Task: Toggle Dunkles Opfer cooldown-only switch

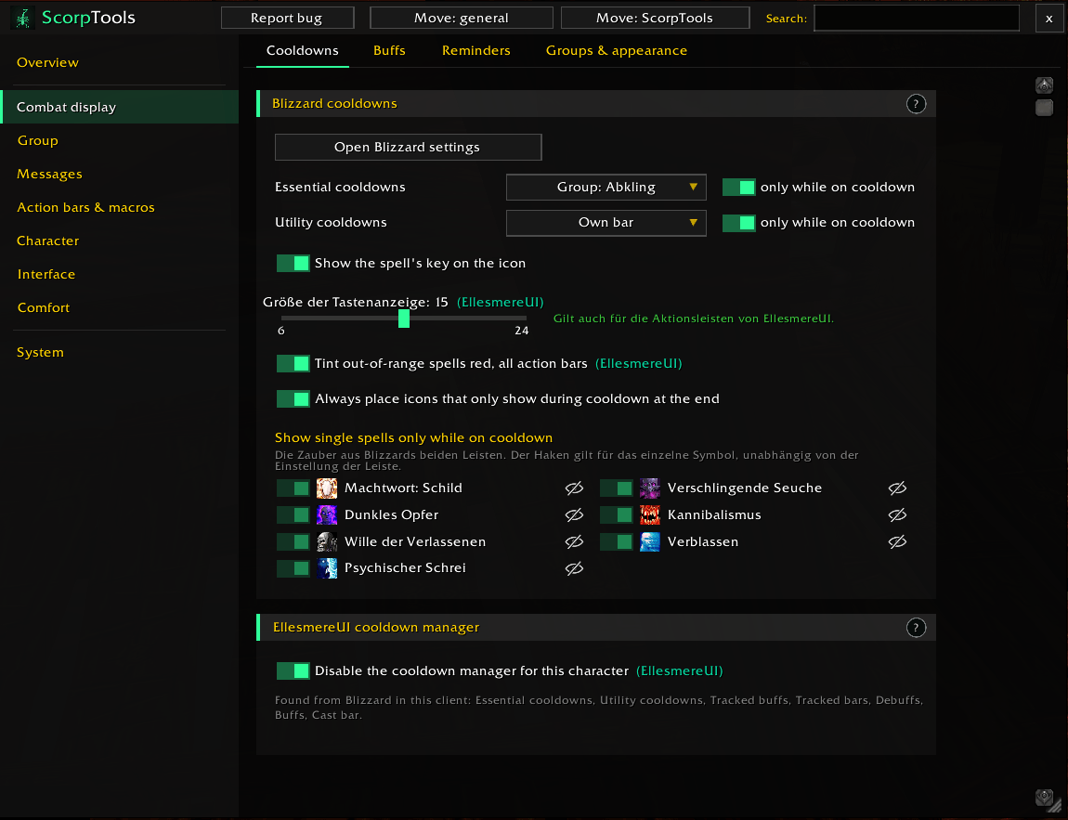Action: point(293,514)
